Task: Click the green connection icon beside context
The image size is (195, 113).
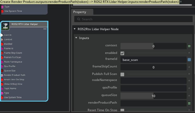Action: (189, 46)
